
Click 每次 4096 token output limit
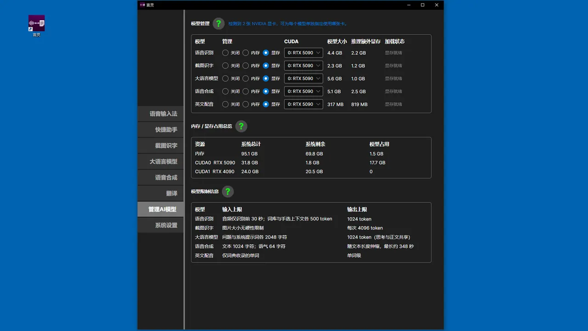pos(365,228)
